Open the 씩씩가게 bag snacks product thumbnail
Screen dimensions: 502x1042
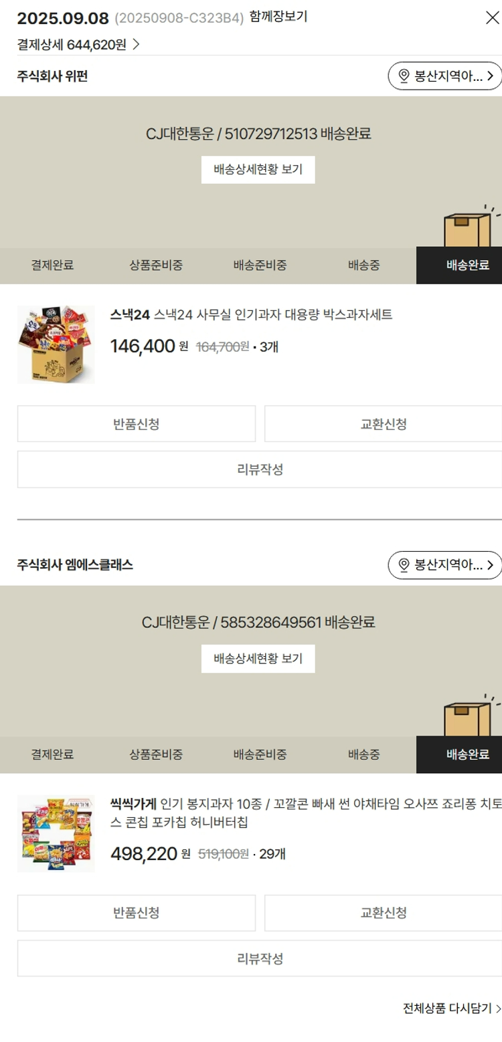click(56, 833)
